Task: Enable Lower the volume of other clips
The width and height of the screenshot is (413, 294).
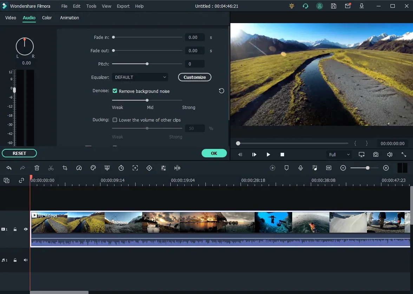Action: (115, 120)
